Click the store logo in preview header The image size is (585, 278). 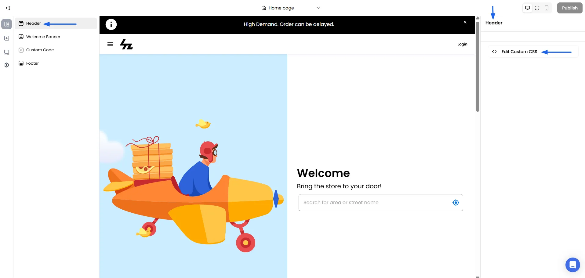click(x=126, y=44)
